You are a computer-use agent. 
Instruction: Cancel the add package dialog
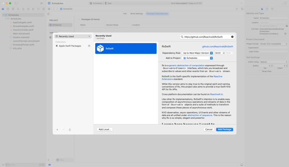tap(209, 129)
